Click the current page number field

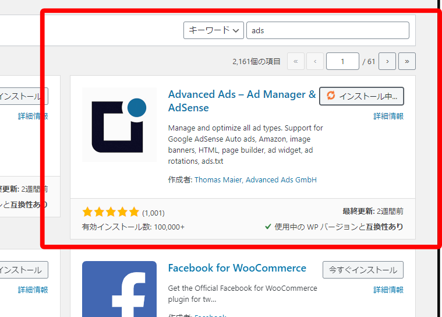342,61
